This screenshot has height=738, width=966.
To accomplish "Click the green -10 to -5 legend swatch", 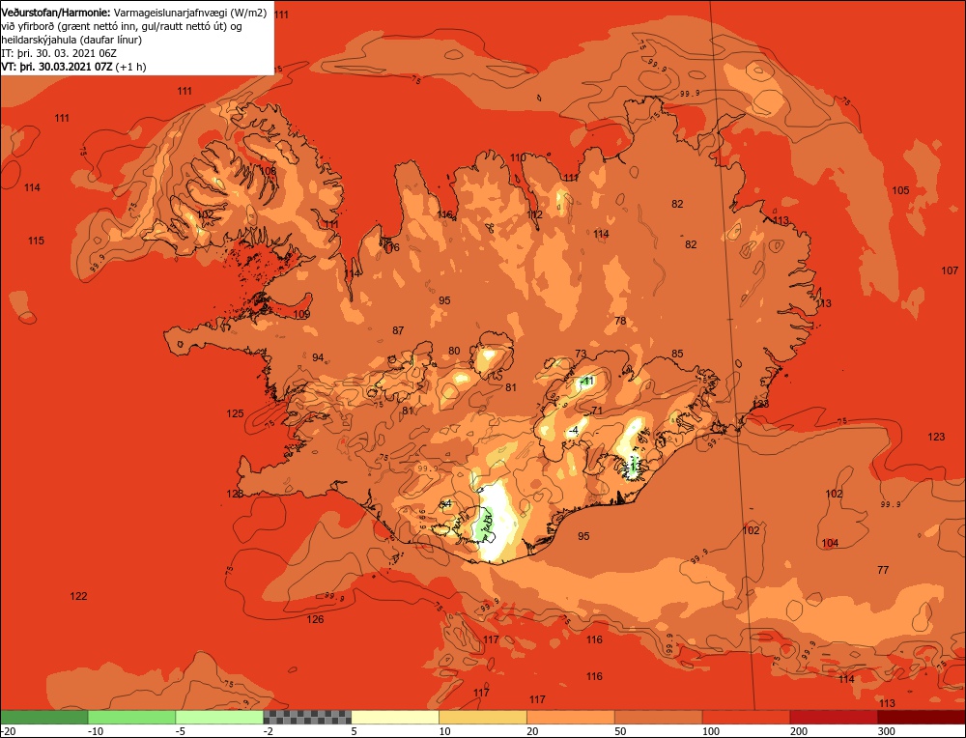I will (131, 717).
